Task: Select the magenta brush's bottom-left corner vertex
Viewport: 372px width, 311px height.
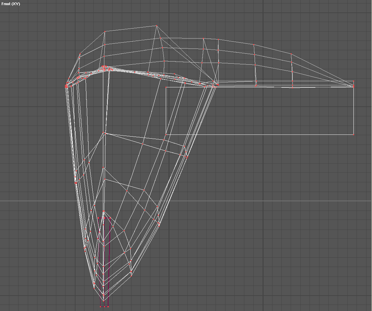Action: 100,306
